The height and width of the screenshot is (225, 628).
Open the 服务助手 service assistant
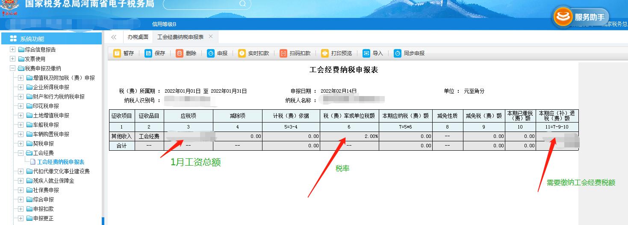click(581, 17)
